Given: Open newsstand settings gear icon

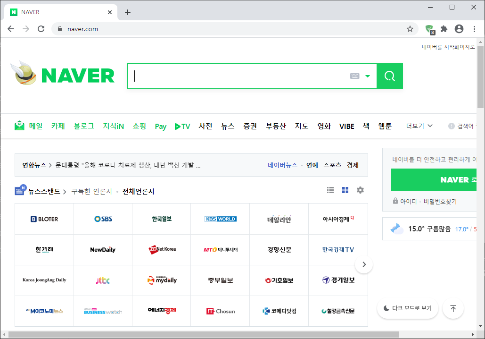Looking at the screenshot, I should (360, 190).
